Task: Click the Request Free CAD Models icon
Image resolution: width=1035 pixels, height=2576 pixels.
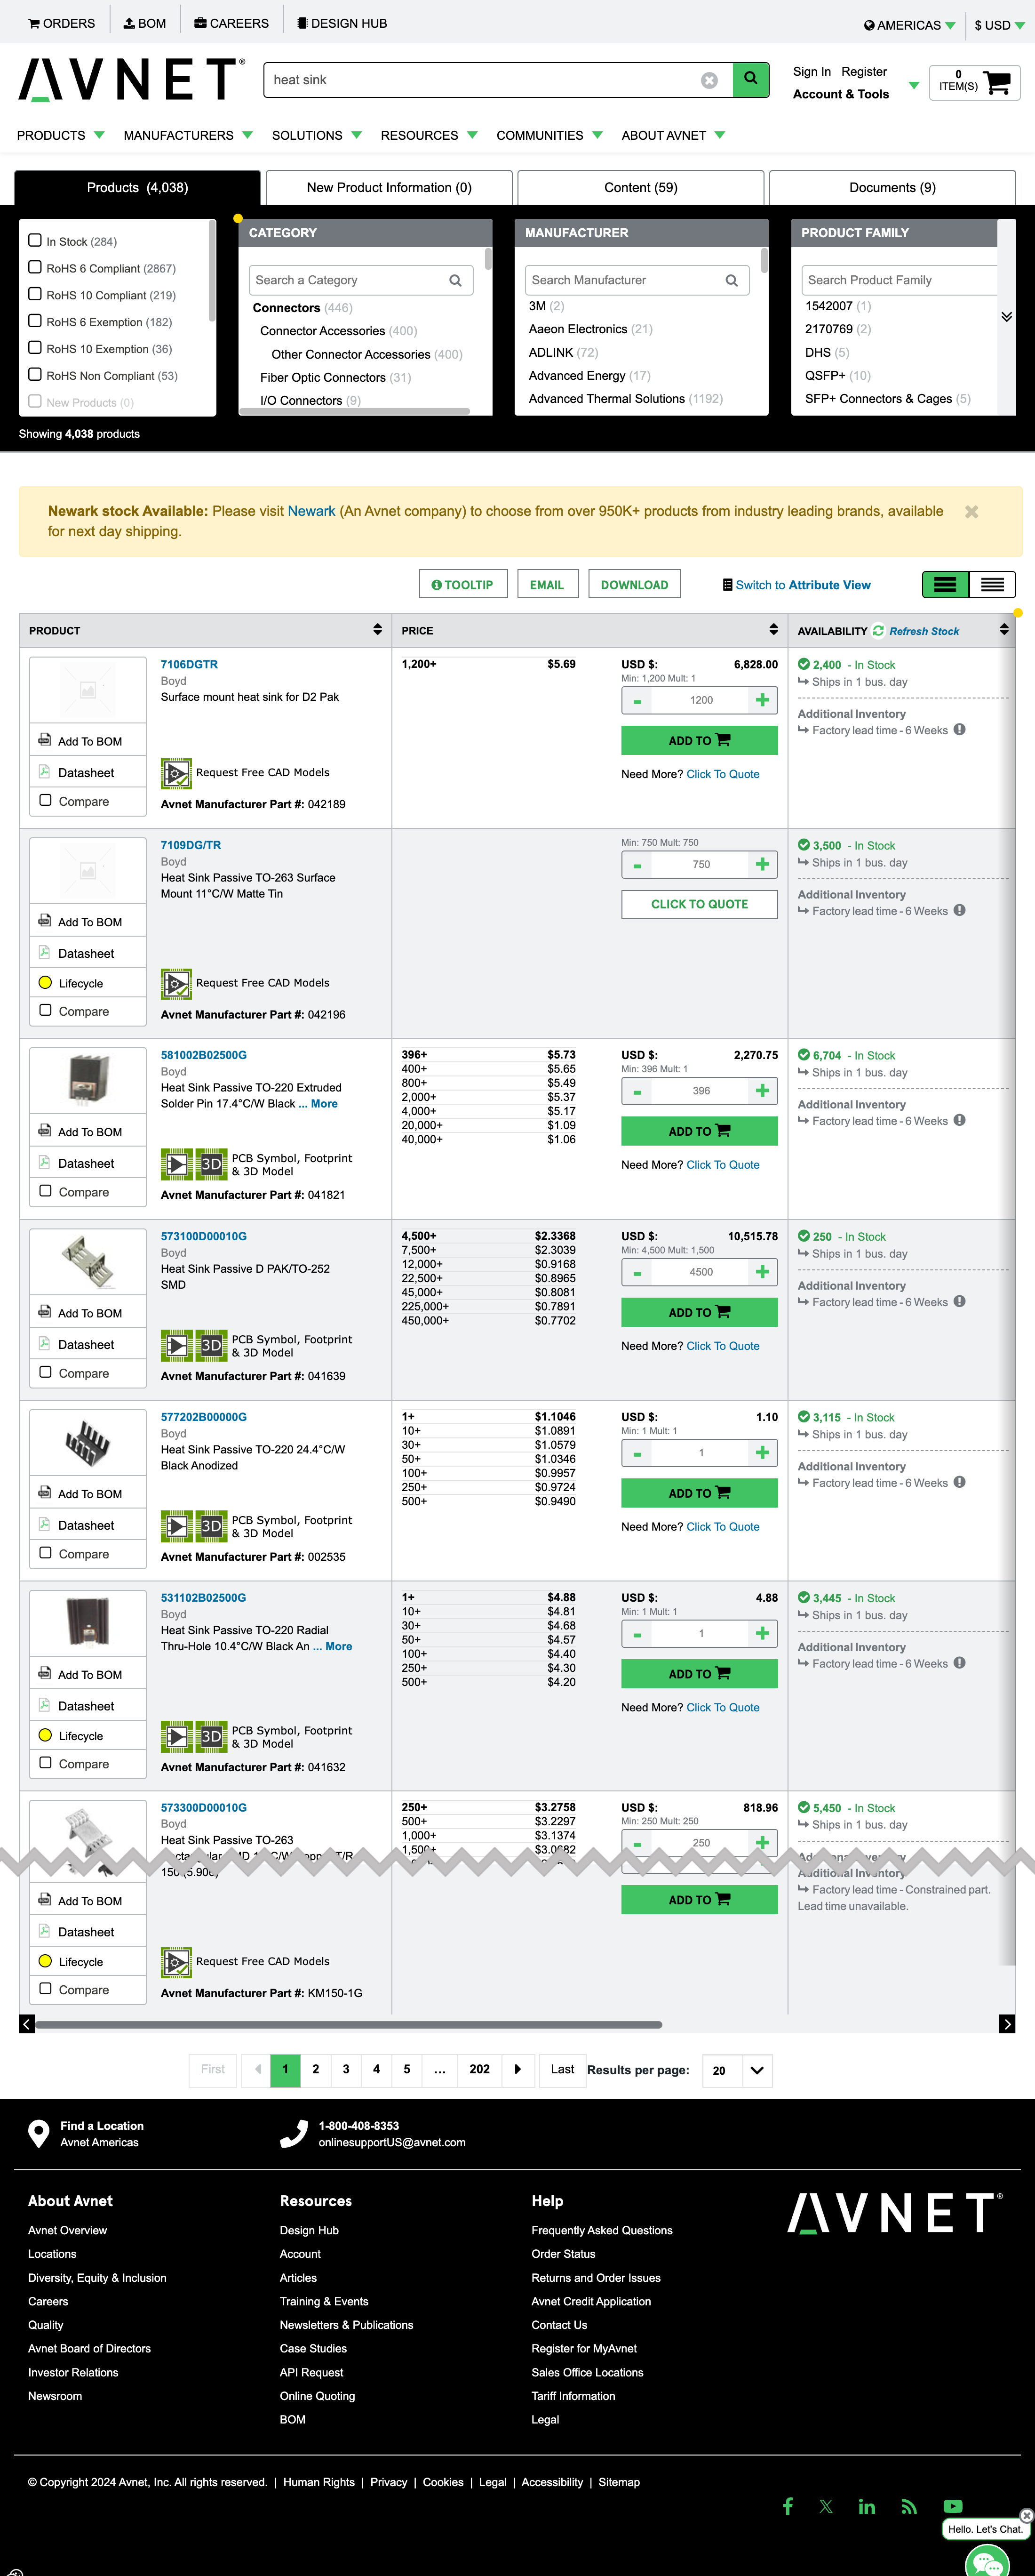Action: point(175,772)
